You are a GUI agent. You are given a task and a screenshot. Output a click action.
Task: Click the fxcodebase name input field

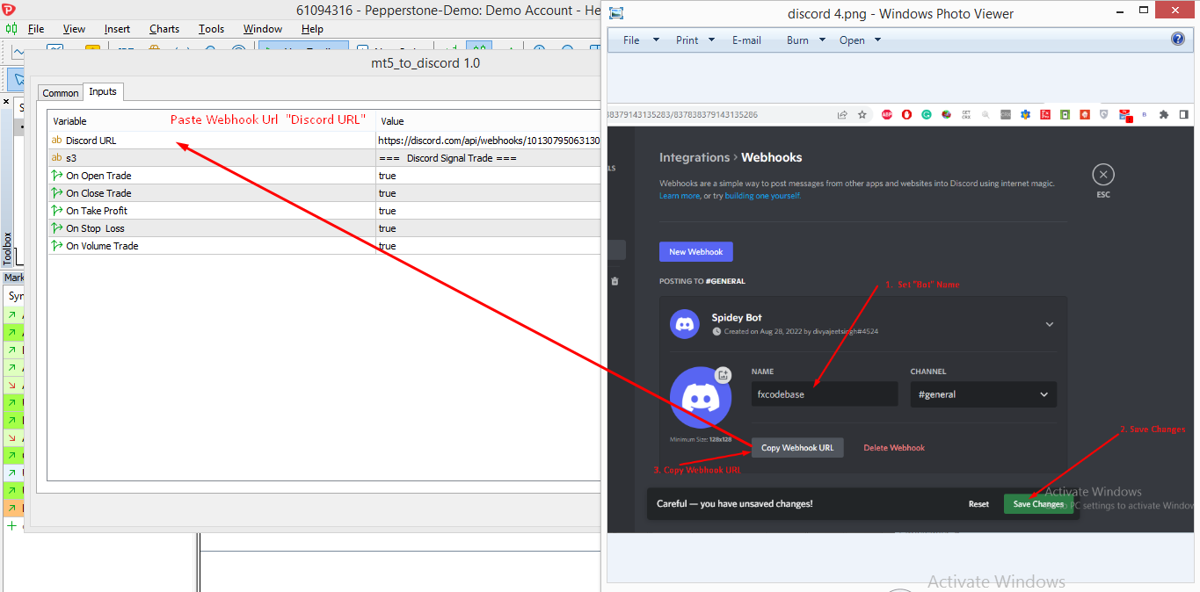pyautogui.click(x=825, y=394)
